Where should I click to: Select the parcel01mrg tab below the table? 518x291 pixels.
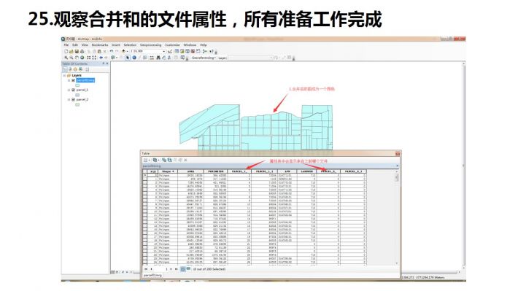[x=152, y=275]
